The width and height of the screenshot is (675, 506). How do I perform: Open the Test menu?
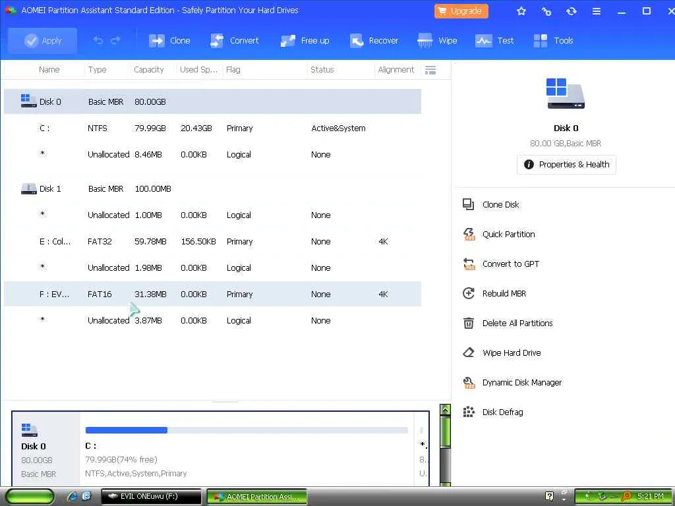494,41
